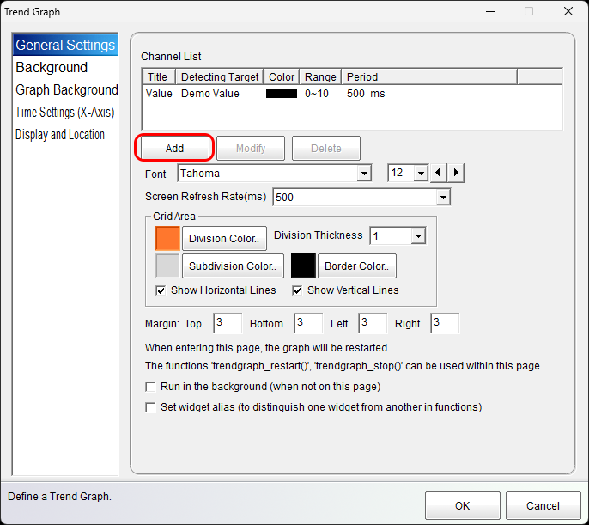Enable Run in the background option
The height and width of the screenshot is (525, 589).
151,387
